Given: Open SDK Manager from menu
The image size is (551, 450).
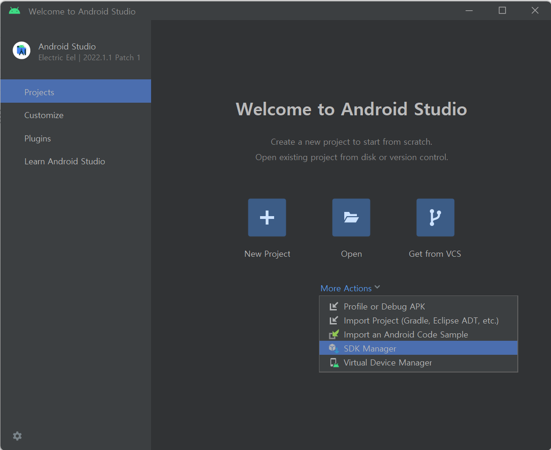Looking at the screenshot, I should pos(418,348).
